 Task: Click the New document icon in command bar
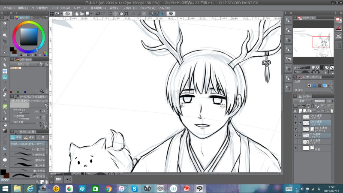77,14
